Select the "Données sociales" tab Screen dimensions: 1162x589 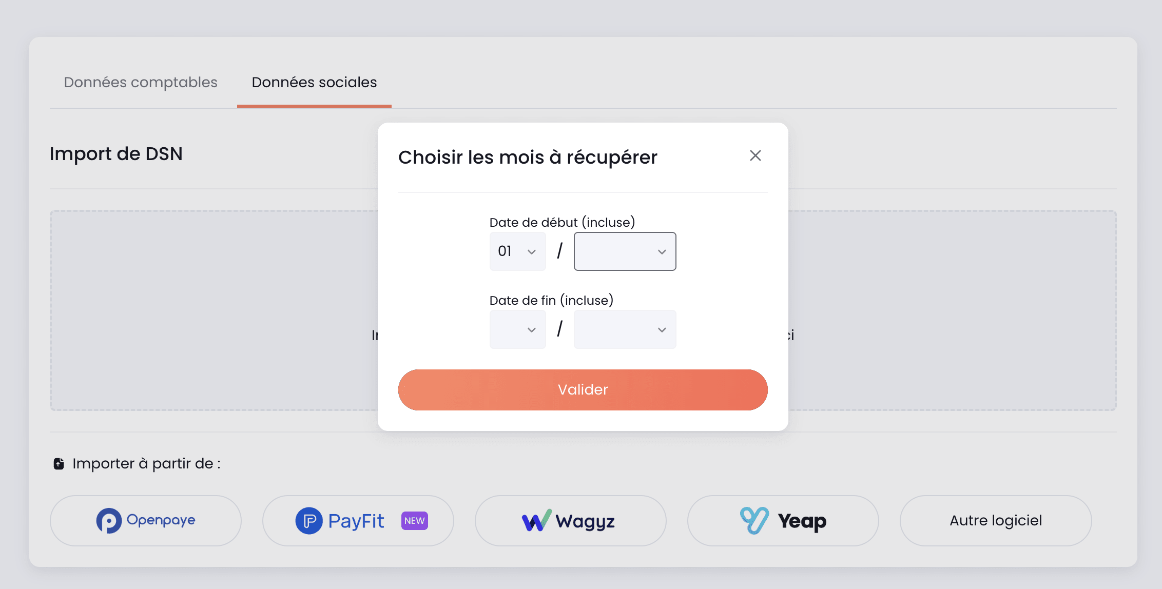[314, 82]
